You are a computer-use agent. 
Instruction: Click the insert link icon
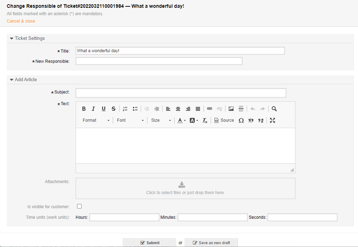[210, 109]
